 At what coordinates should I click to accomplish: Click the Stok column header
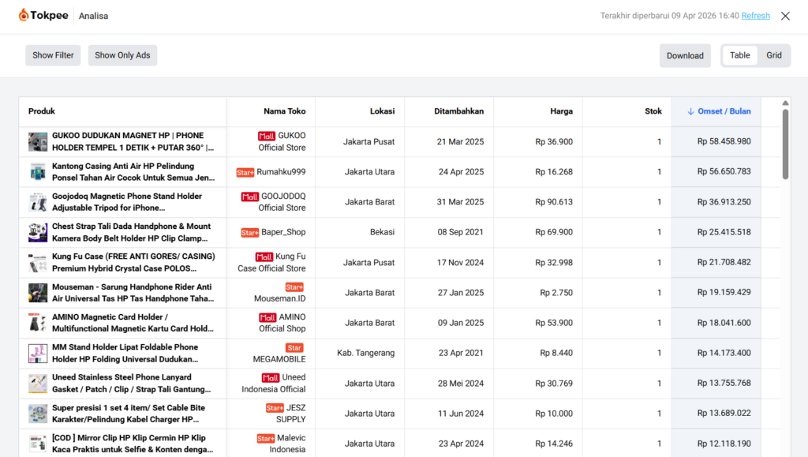tap(653, 111)
